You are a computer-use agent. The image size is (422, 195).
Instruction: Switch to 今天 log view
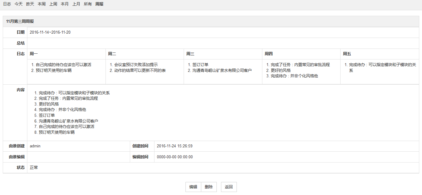pyautogui.click(x=19, y=4)
